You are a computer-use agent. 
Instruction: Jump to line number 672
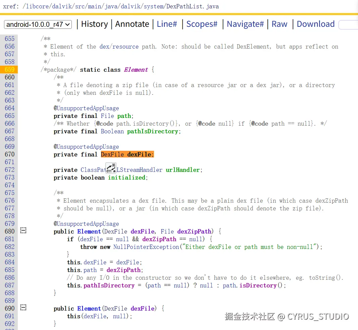click(x=9, y=170)
